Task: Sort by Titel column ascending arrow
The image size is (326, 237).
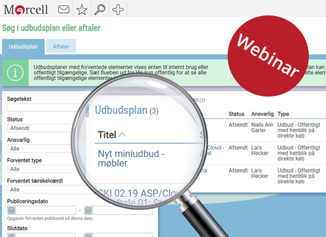Action: [x=122, y=135]
